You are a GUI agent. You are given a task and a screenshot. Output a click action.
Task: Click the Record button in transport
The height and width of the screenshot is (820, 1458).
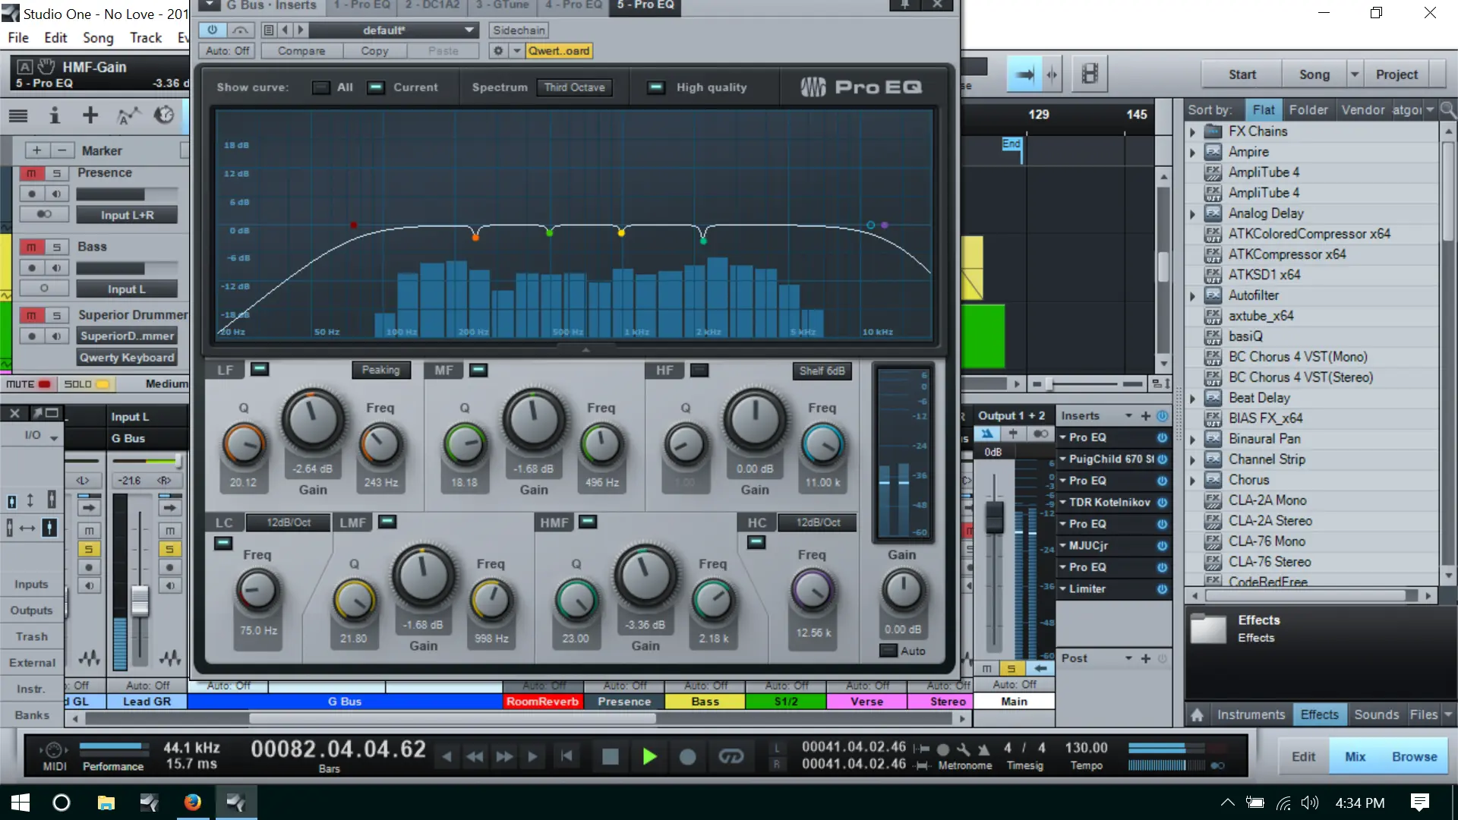pyautogui.click(x=687, y=756)
